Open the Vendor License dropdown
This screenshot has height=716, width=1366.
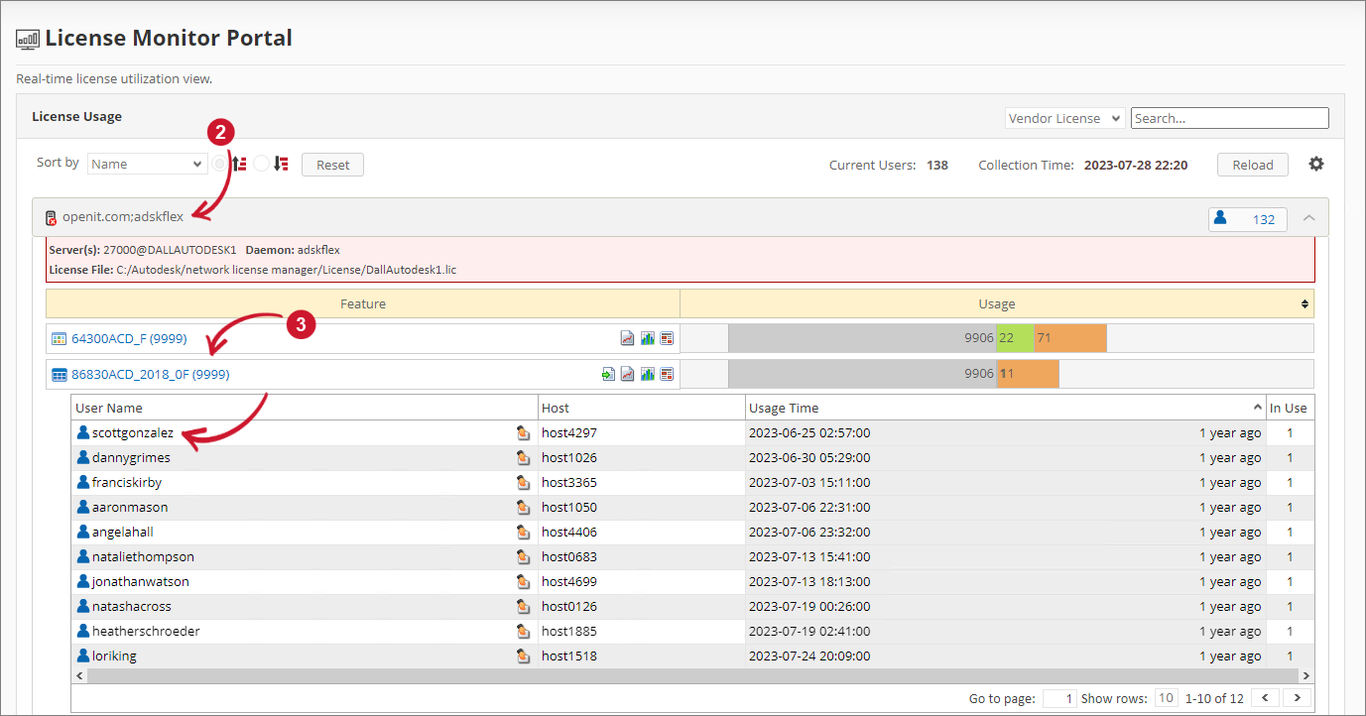(x=1064, y=118)
